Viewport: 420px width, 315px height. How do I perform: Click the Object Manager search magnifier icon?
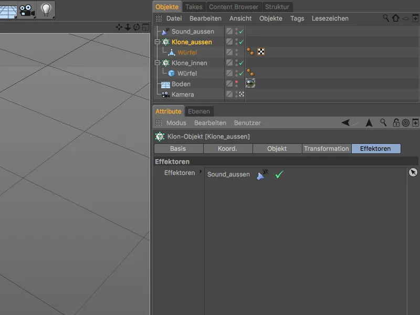tap(386, 18)
